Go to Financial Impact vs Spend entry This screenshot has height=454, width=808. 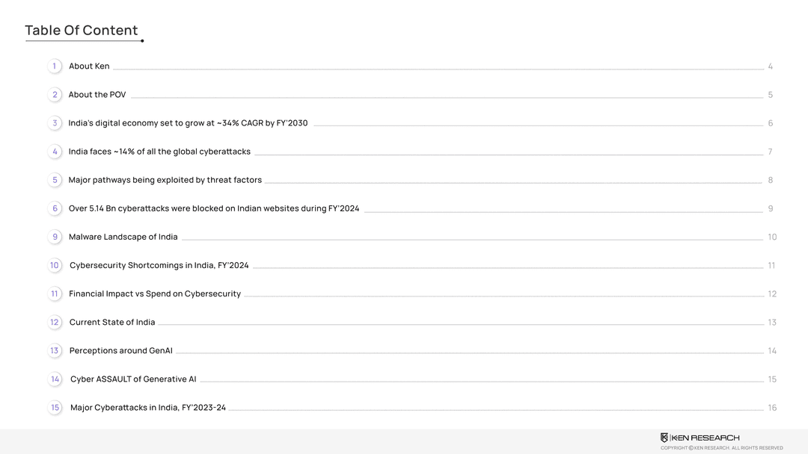[x=155, y=293]
